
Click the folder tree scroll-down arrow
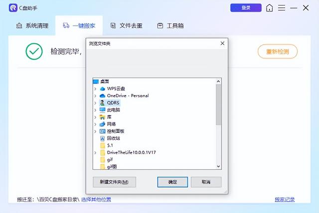(x=218, y=166)
